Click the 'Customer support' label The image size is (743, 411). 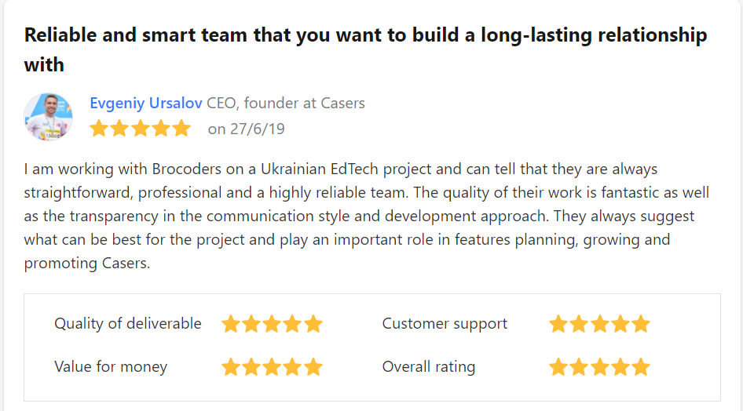tap(445, 323)
